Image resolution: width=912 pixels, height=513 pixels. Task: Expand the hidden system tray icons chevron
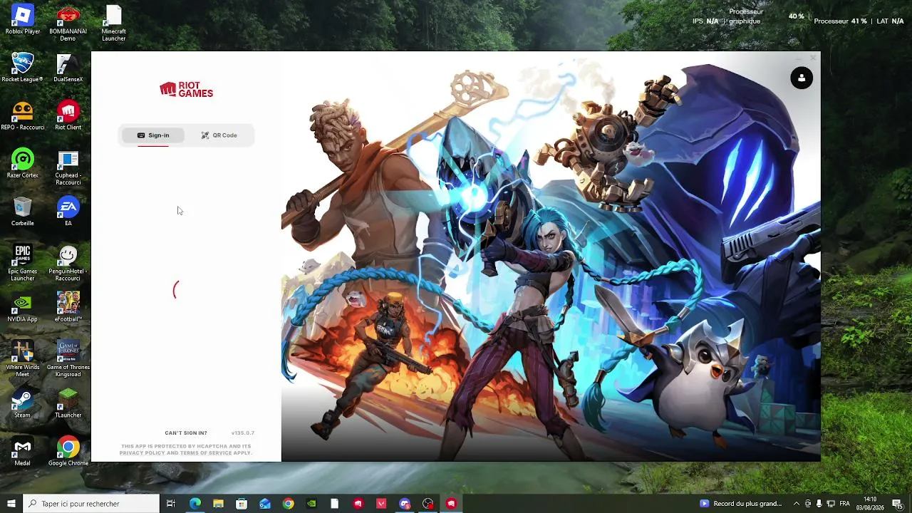(797, 504)
